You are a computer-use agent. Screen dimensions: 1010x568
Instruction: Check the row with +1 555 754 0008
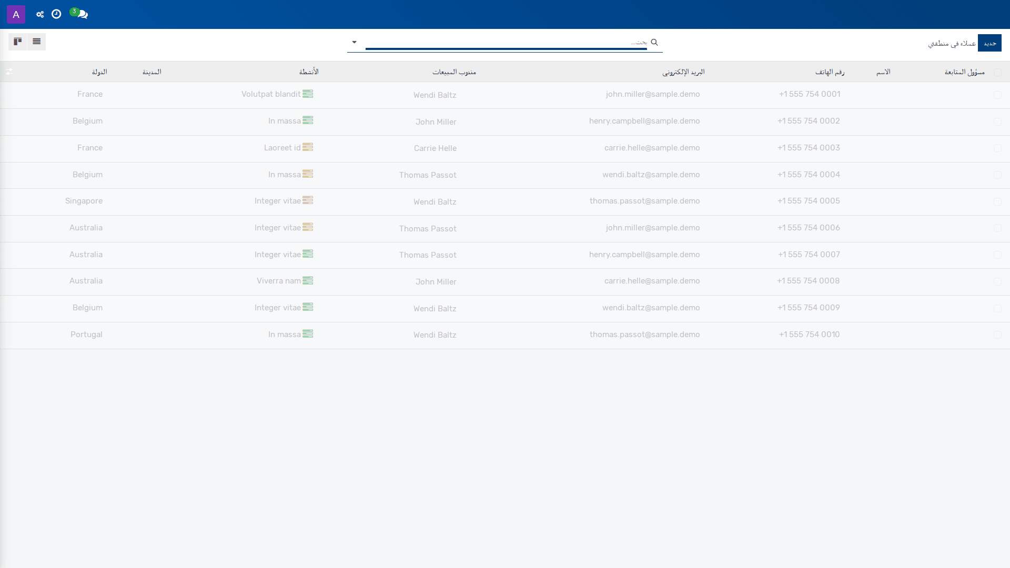pyautogui.click(x=997, y=282)
